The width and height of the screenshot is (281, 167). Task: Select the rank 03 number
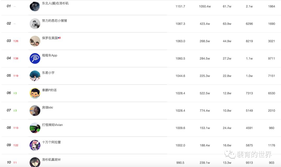(9, 41)
